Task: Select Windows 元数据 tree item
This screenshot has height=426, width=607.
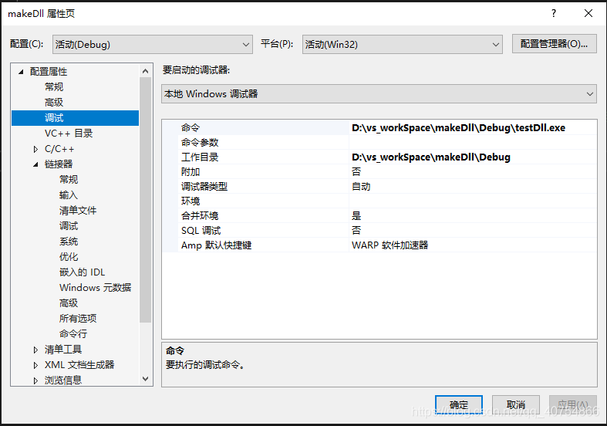Action: (95, 288)
